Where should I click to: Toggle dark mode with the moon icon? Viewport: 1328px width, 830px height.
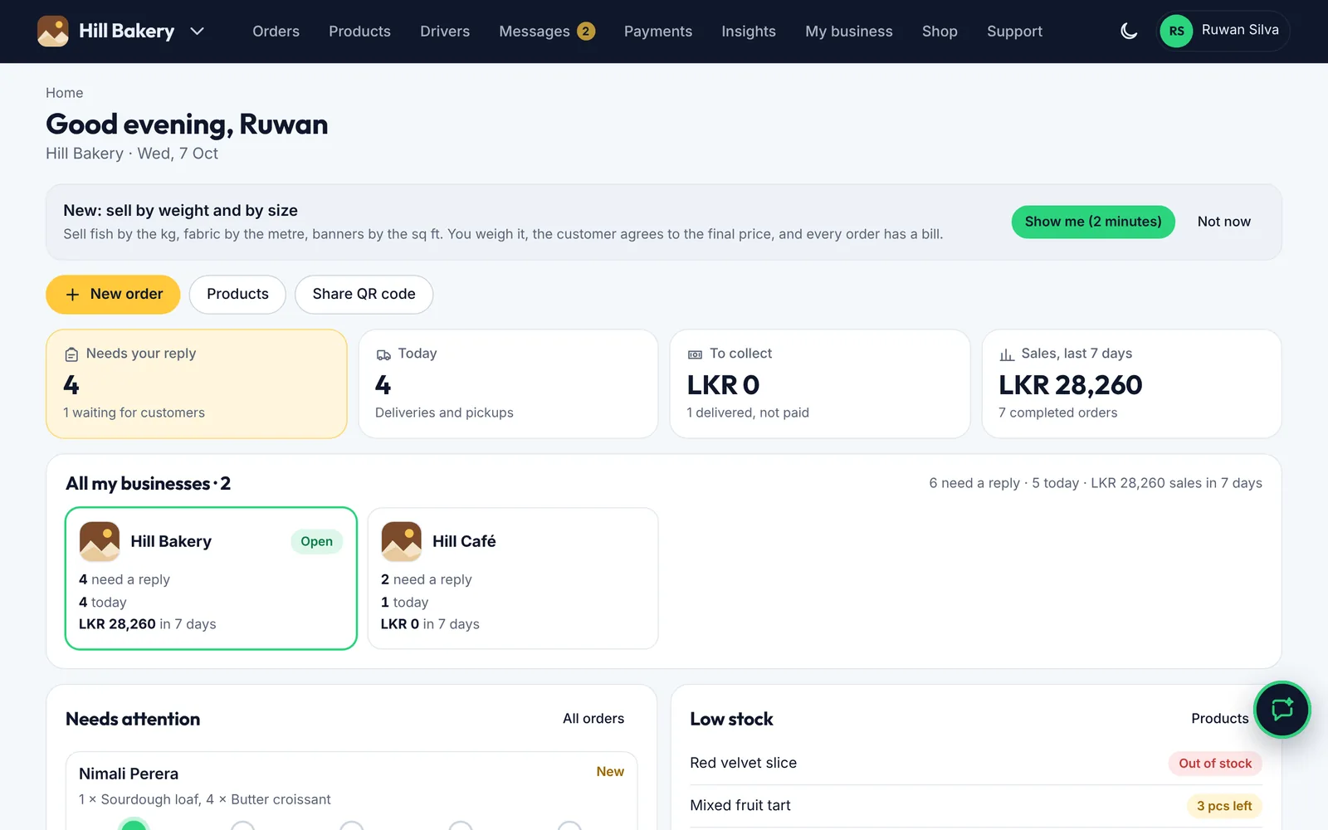(1129, 32)
